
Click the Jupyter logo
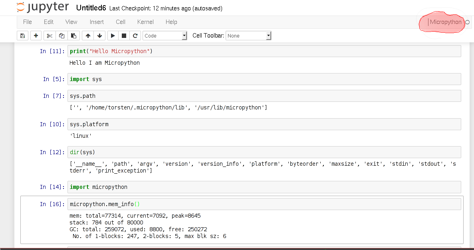pyautogui.click(x=43, y=7)
